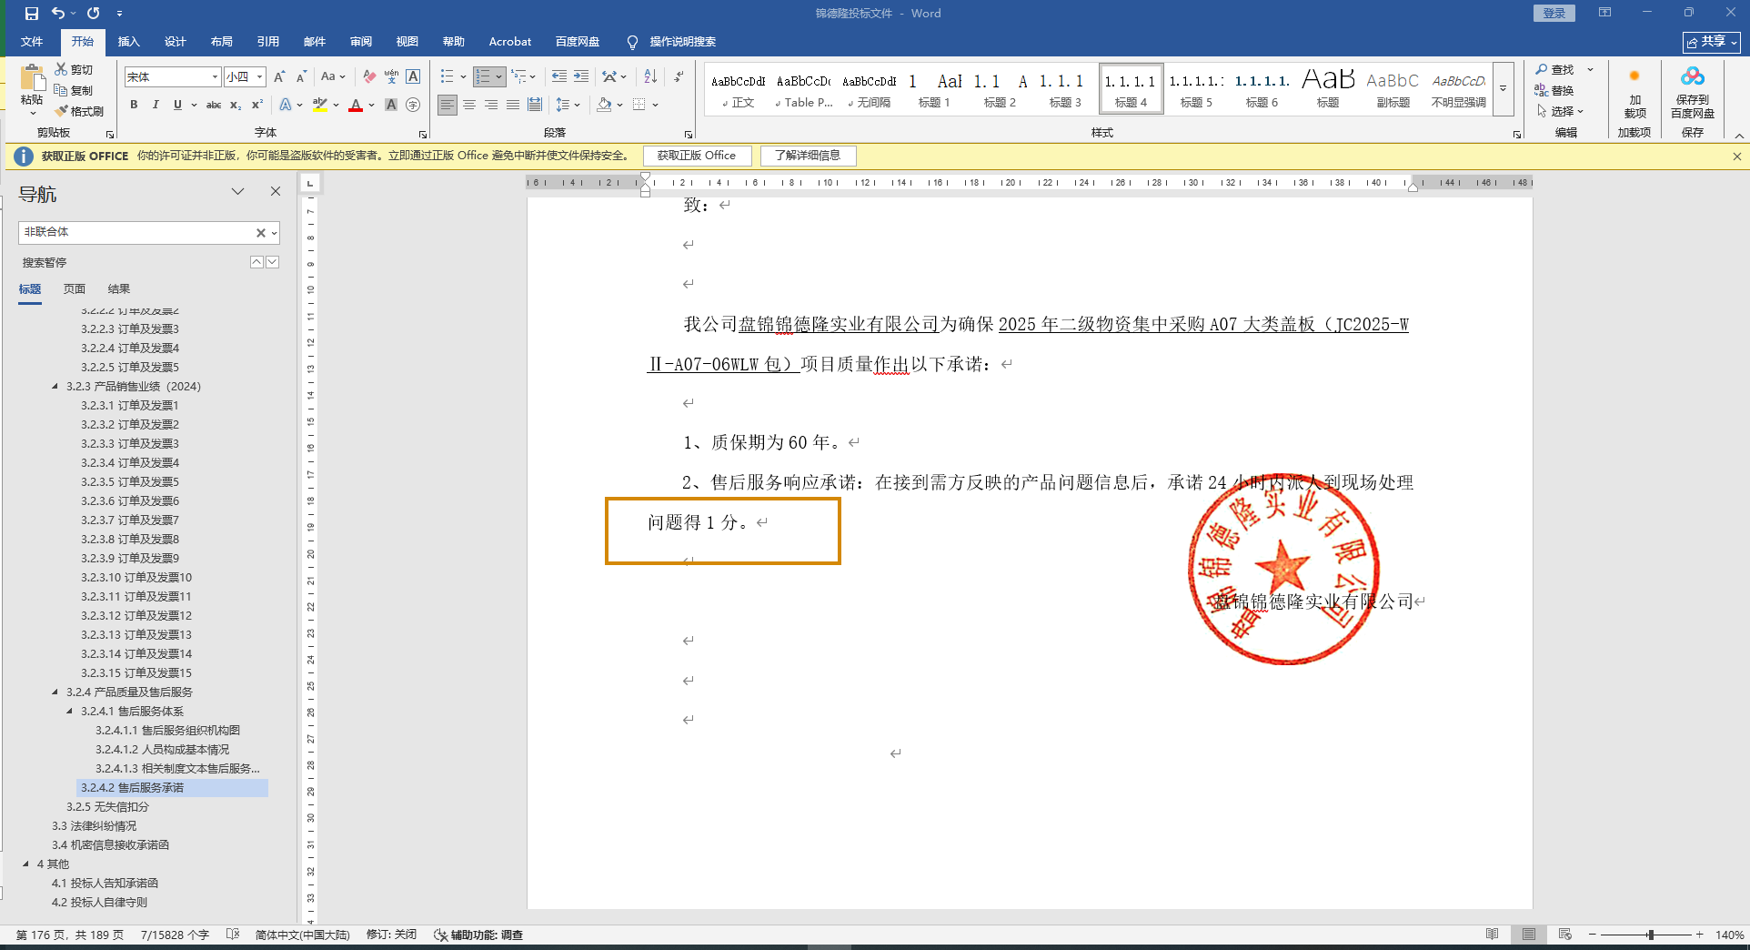Image resolution: width=1750 pixels, height=950 pixels.
Task: Undo the last action
Action: tap(58, 14)
